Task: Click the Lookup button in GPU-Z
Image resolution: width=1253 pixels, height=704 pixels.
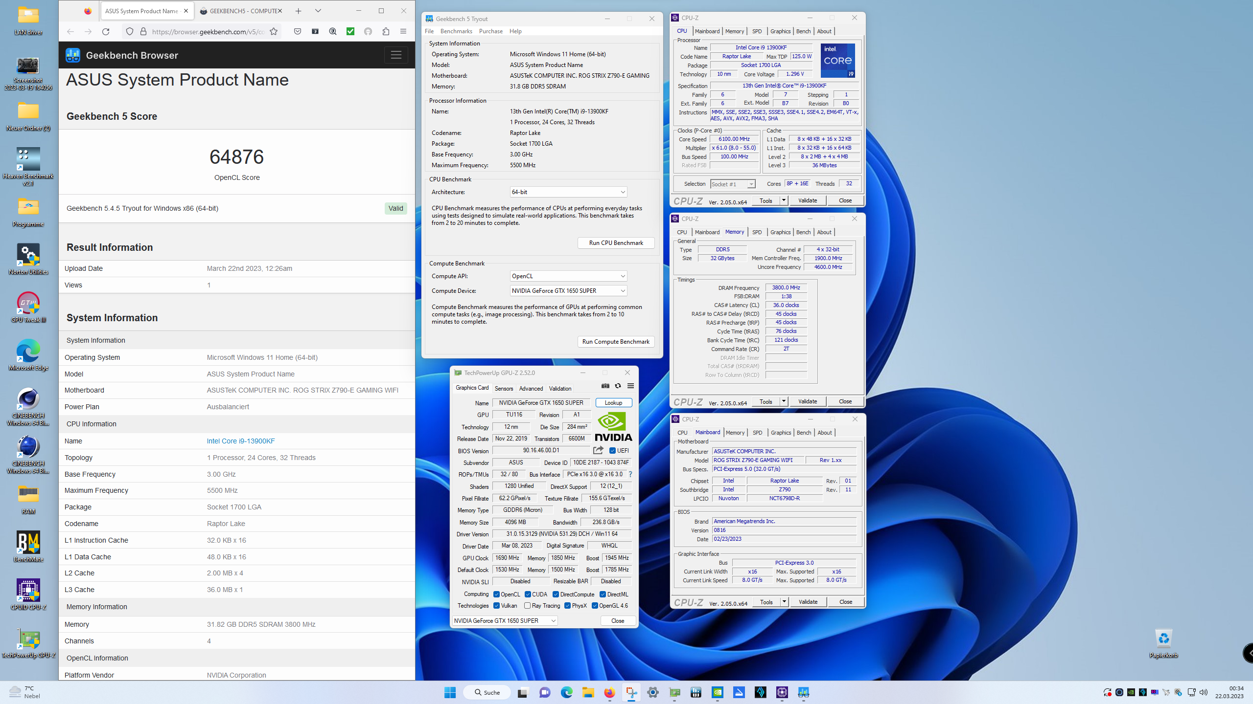Action: pyautogui.click(x=613, y=402)
